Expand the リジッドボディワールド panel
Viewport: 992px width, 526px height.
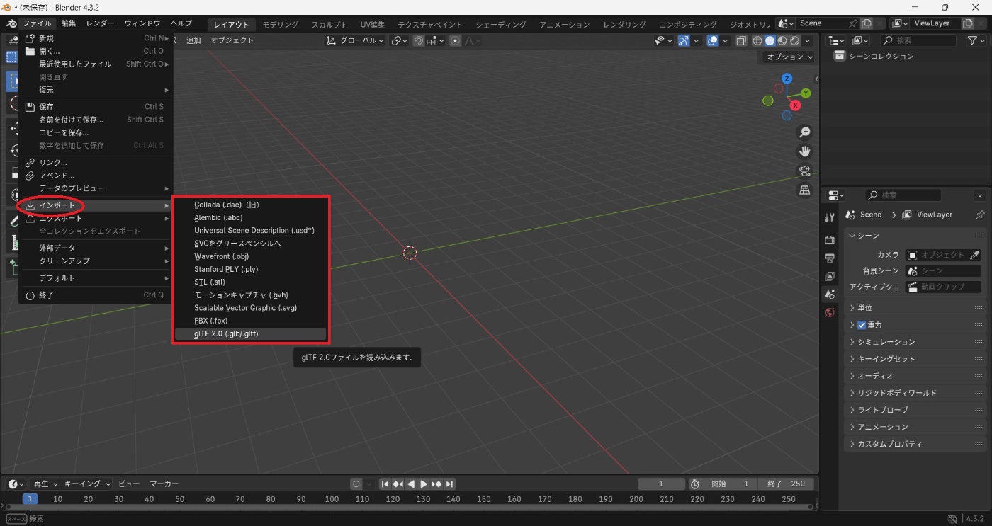tap(915, 393)
